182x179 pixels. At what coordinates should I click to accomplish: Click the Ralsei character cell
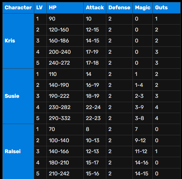click(x=18, y=151)
